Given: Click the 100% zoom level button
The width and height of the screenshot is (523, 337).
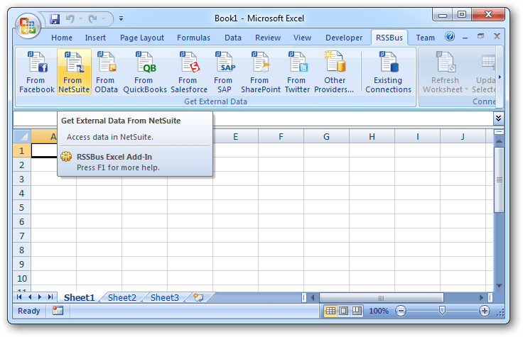Looking at the screenshot, I should click(x=379, y=311).
